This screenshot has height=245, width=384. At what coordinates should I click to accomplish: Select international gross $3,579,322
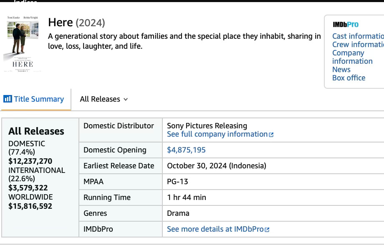[x=28, y=188]
